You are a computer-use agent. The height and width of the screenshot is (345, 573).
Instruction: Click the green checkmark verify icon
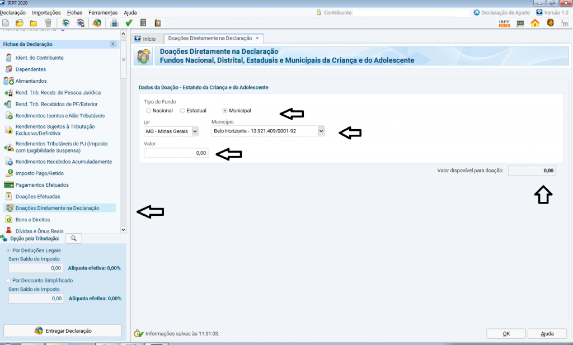click(129, 23)
